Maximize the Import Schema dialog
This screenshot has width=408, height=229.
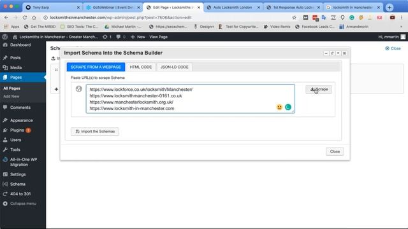(332, 53)
